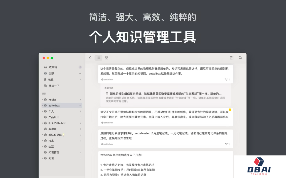Expand the 个人 category

point(42,111)
